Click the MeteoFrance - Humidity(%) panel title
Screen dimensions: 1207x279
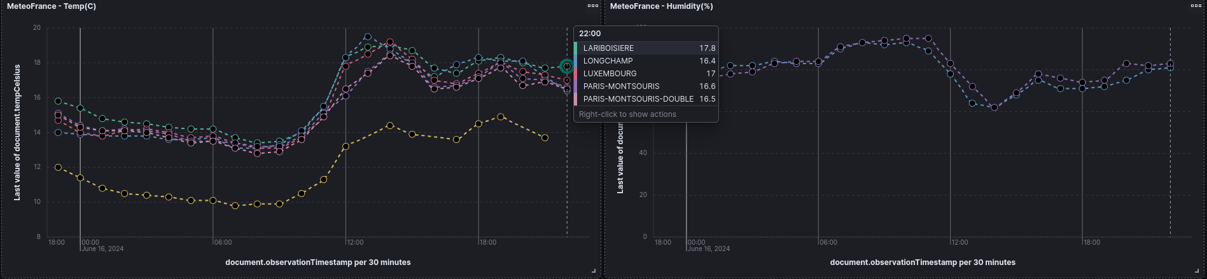pyautogui.click(x=661, y=6)
